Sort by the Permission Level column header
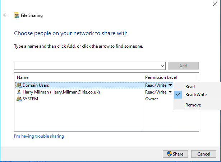Screen dimensions: 221x162 170,77
